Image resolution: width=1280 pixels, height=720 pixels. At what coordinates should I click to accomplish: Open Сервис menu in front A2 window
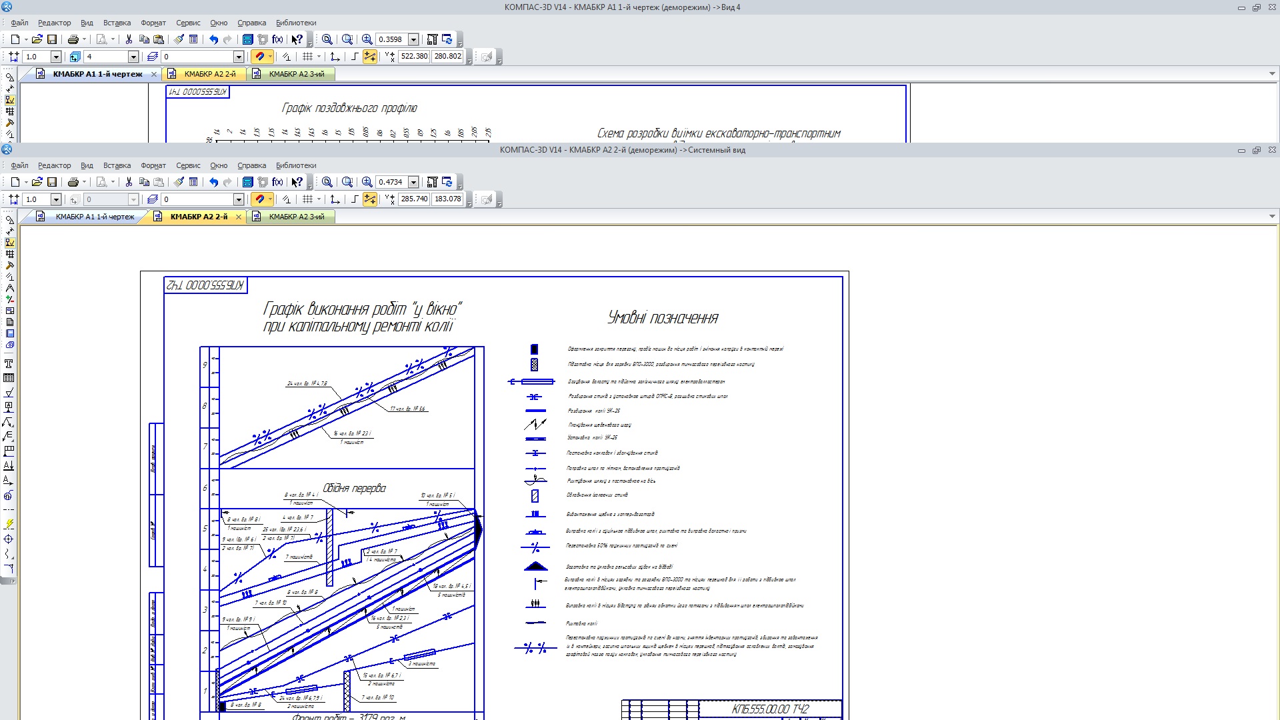(x=188, y=165)
